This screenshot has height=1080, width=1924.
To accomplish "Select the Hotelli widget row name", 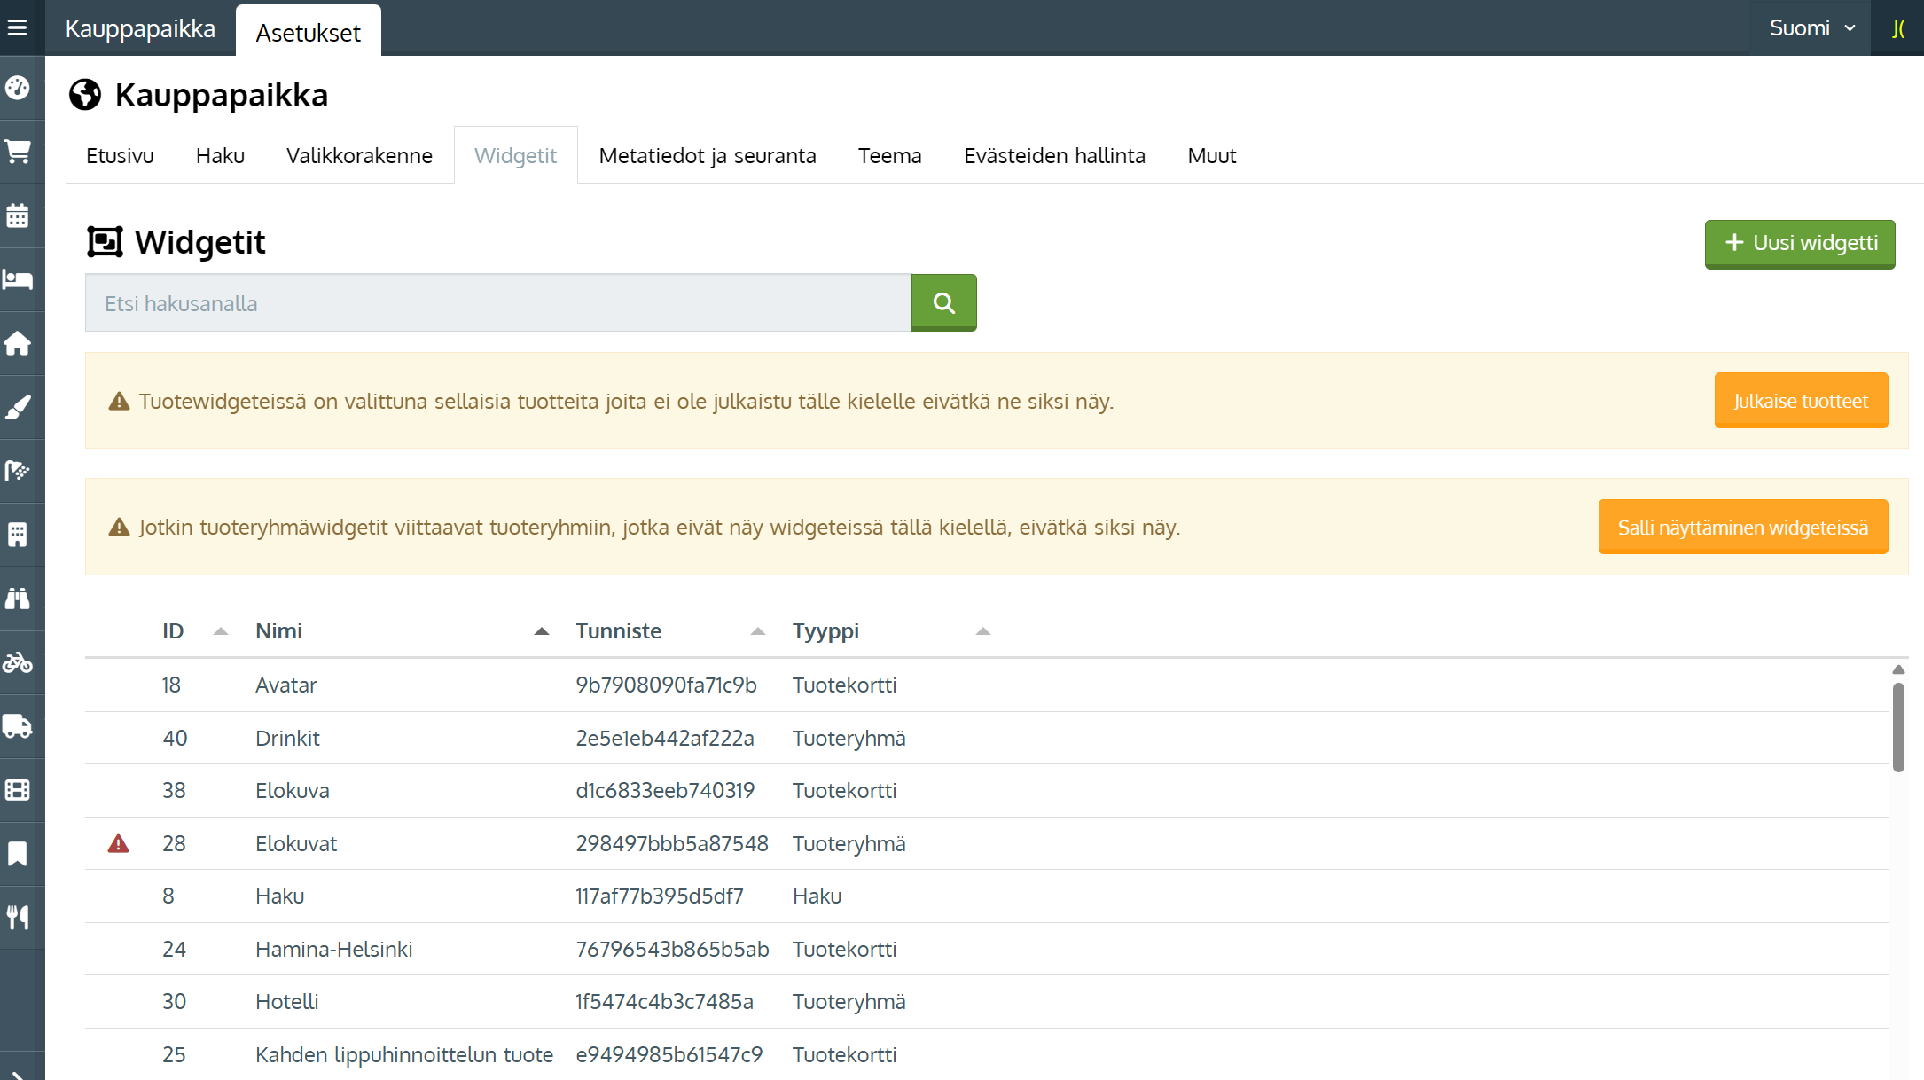I will 287,1001.
